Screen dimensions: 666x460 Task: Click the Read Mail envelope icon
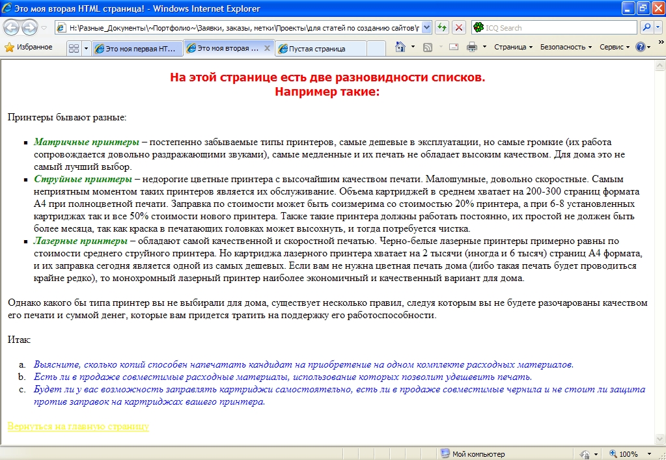(454, 47)
